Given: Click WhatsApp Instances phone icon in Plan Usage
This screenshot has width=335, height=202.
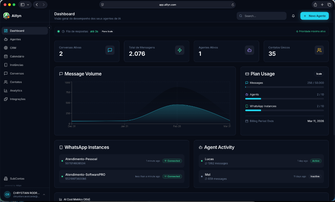Looking at the screenshot, I should (247, 106).
